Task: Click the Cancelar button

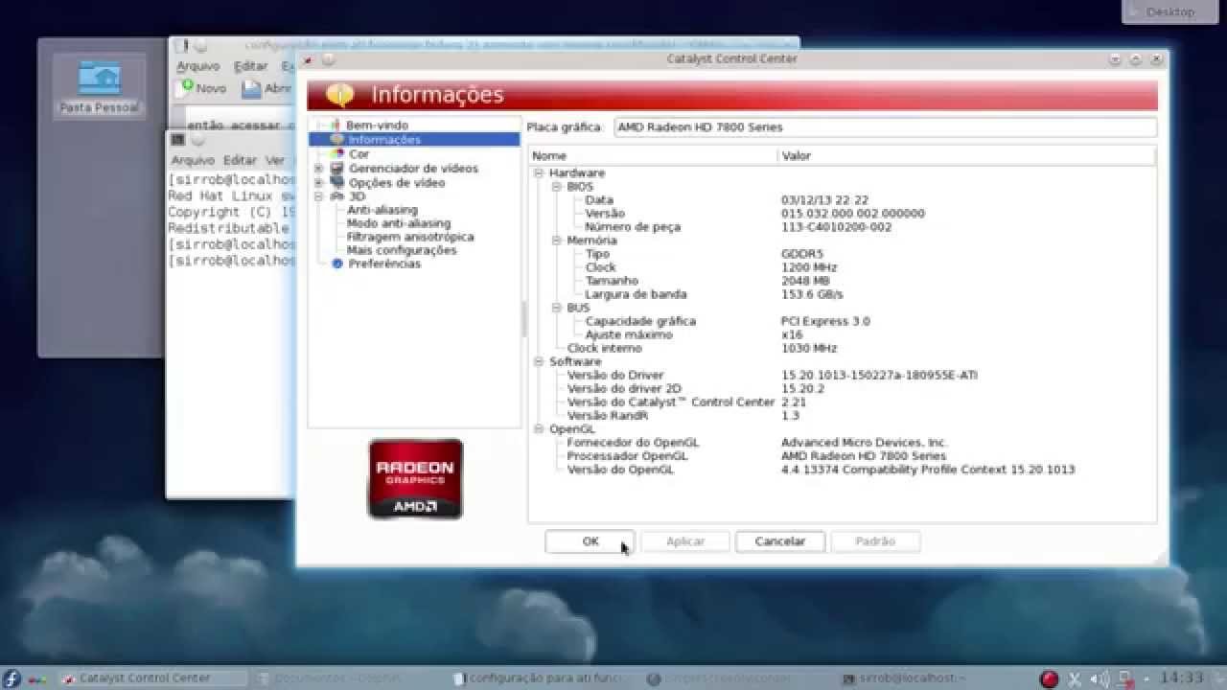Action: tap(780, 541)
